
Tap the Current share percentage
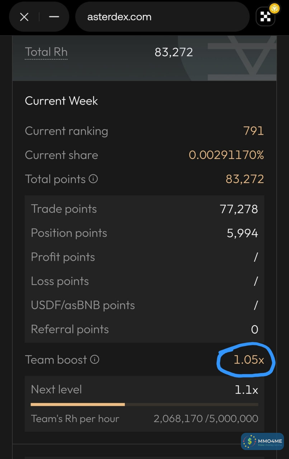pos(226,155)
